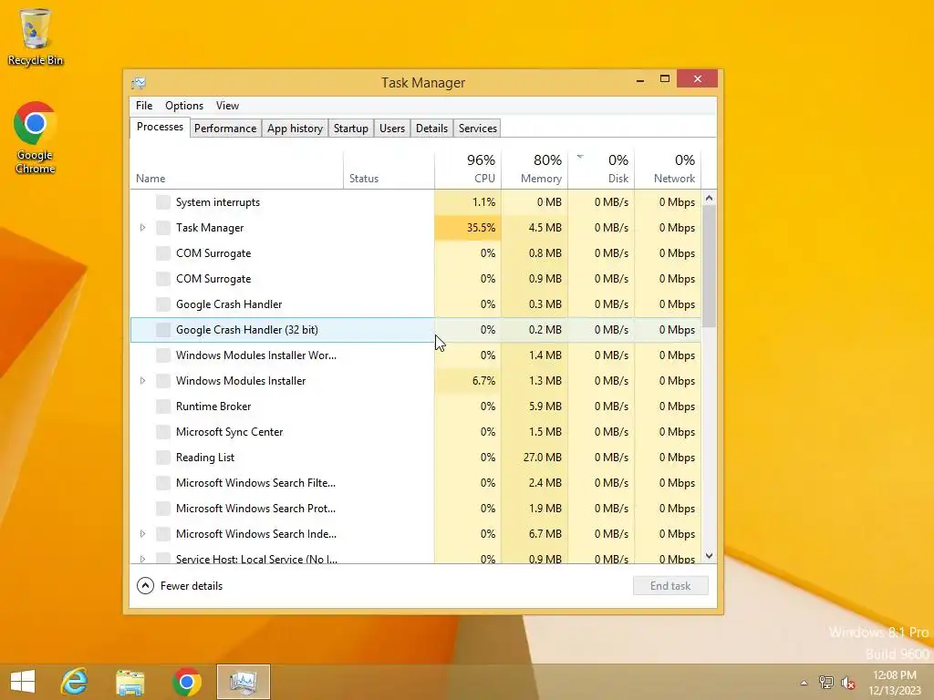Sort processes by Memory column
934x700 pixels.
[534, 169]
